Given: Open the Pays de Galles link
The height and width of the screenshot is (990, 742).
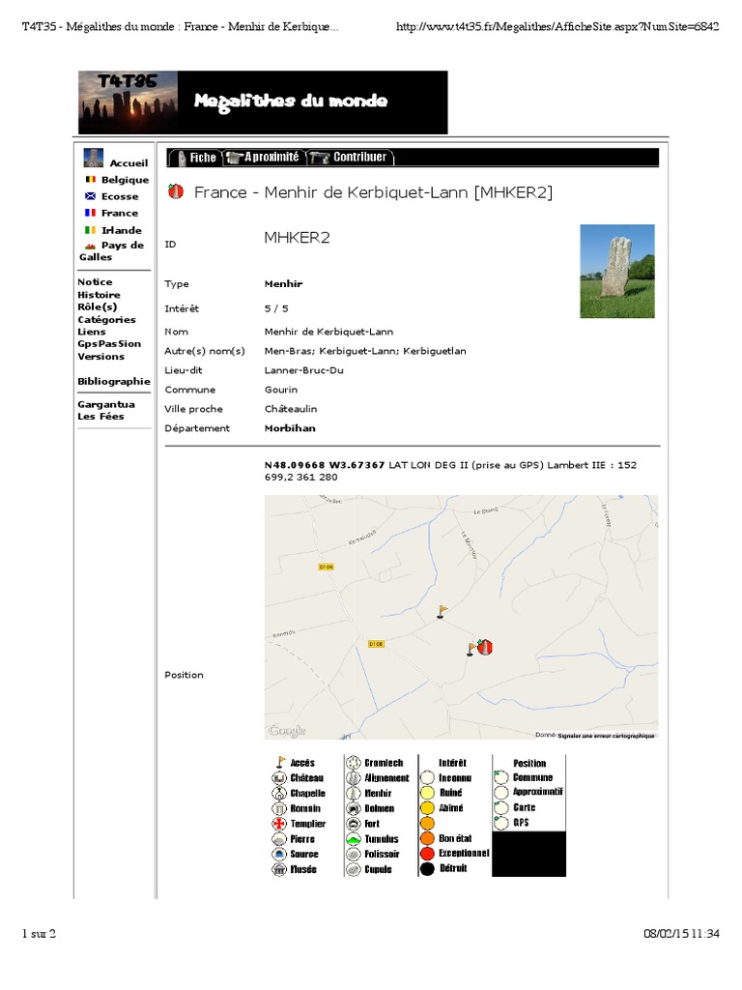Looking at the screenshot, I should (112, 251).
